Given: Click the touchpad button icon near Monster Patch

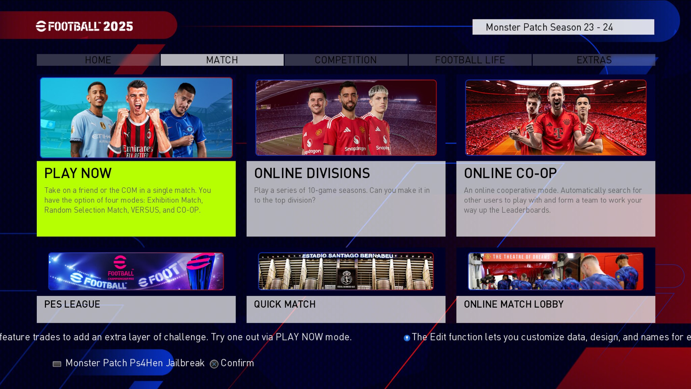Looking at the screenshot, I should coord(57,364).
